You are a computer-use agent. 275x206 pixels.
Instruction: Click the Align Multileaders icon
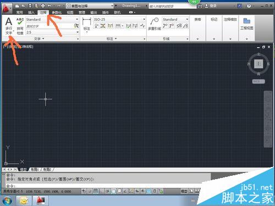click(179, 26)
